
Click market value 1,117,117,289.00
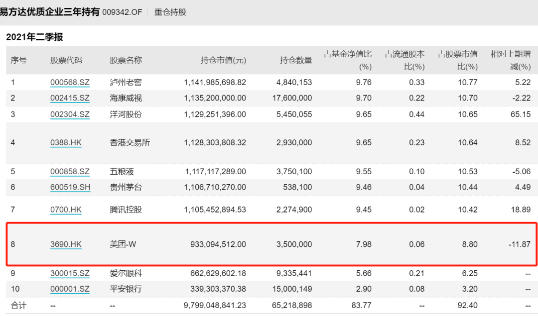216,171
